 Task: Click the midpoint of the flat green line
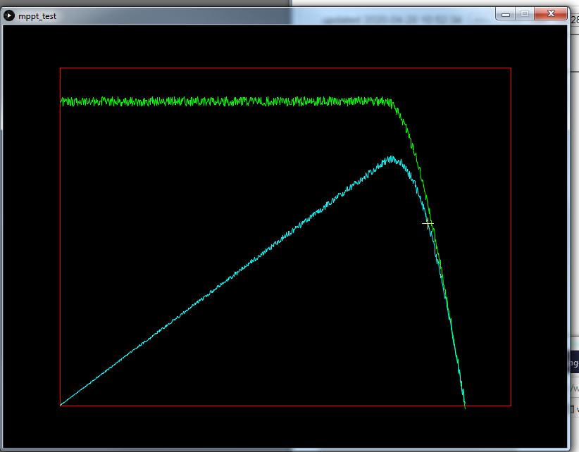click(225, 101)
